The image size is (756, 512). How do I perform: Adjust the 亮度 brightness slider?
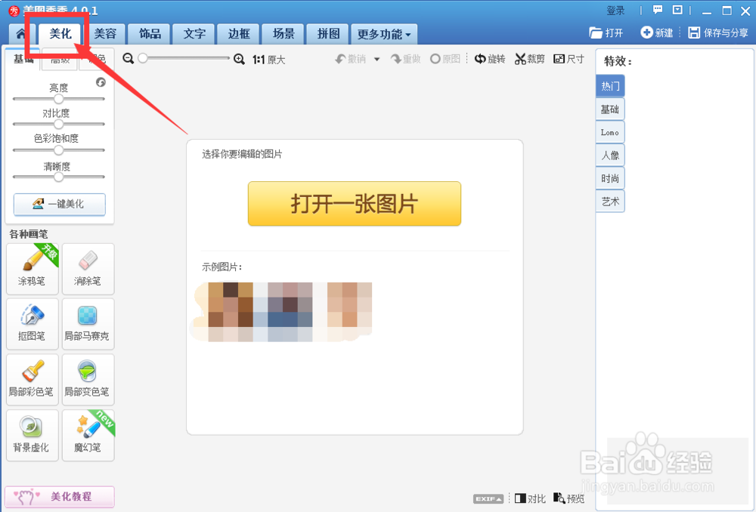pos(59,98)
